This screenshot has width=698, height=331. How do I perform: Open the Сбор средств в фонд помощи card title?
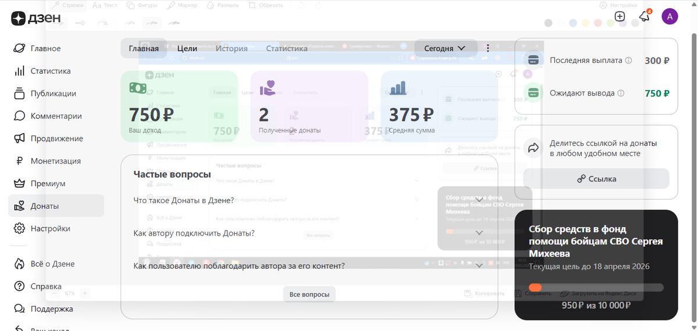click(x=596, y=241)
